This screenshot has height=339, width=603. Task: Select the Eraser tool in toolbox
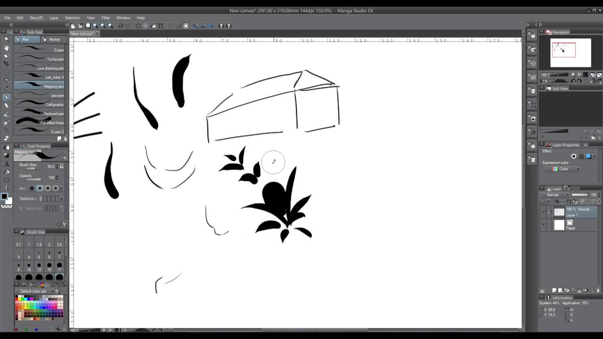point(7,138)
